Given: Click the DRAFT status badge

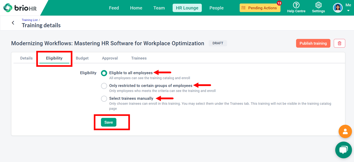Looking at the screenshot, I should (218, 43).
